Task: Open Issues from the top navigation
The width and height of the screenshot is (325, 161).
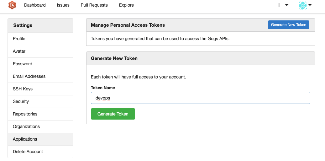Action: [63, 5]
